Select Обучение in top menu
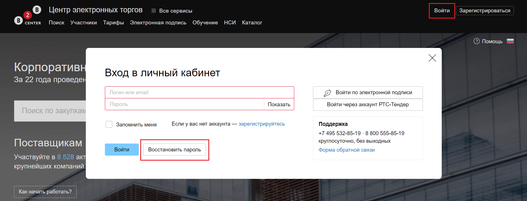527x201 pixels. click(205, 23)
